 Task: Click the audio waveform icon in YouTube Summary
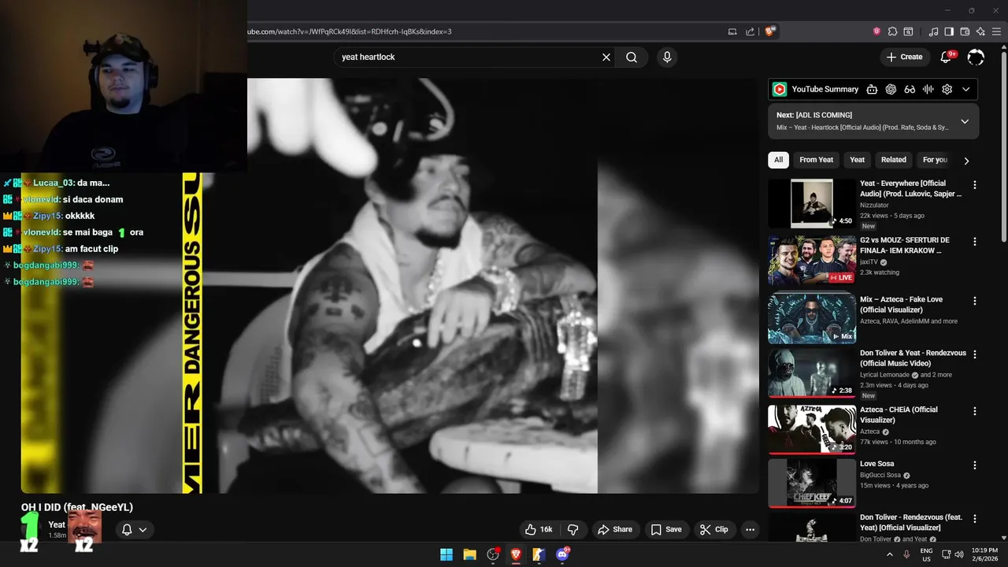click(928, 90)
